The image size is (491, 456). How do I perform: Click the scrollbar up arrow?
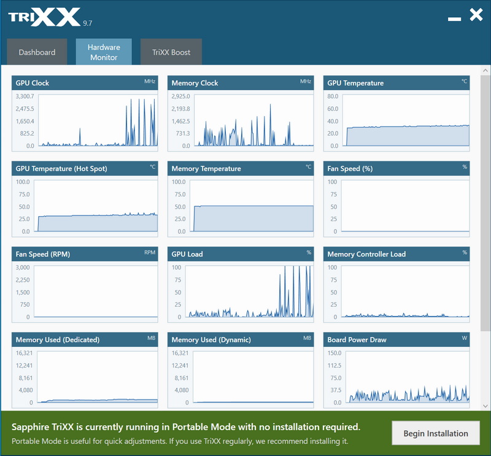[485, 71]
